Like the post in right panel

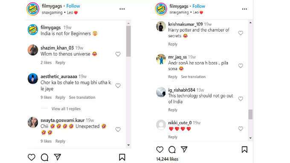tap(160, 149)
